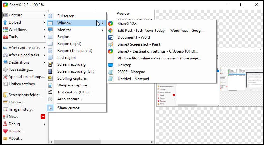
Task: Click the screenshot preview thumbnail
Action: (209, 77)
